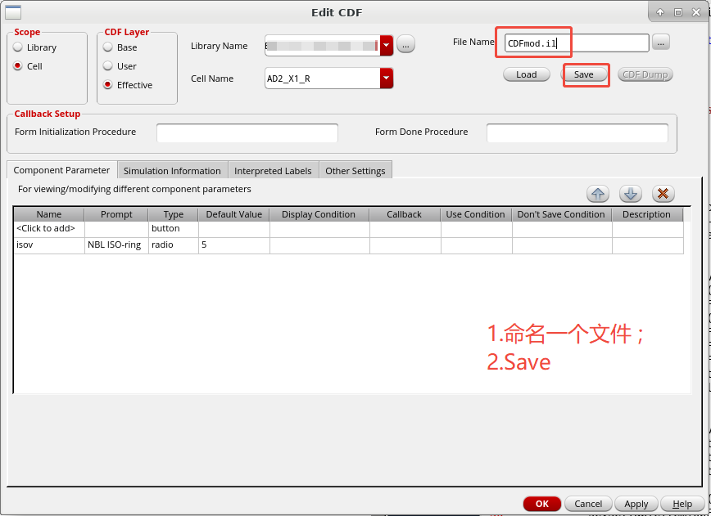Click the AD2_X1_R cell name field
Image resolution: width=711 pixels, height=516 pixels.
click(x=323, y=79)
